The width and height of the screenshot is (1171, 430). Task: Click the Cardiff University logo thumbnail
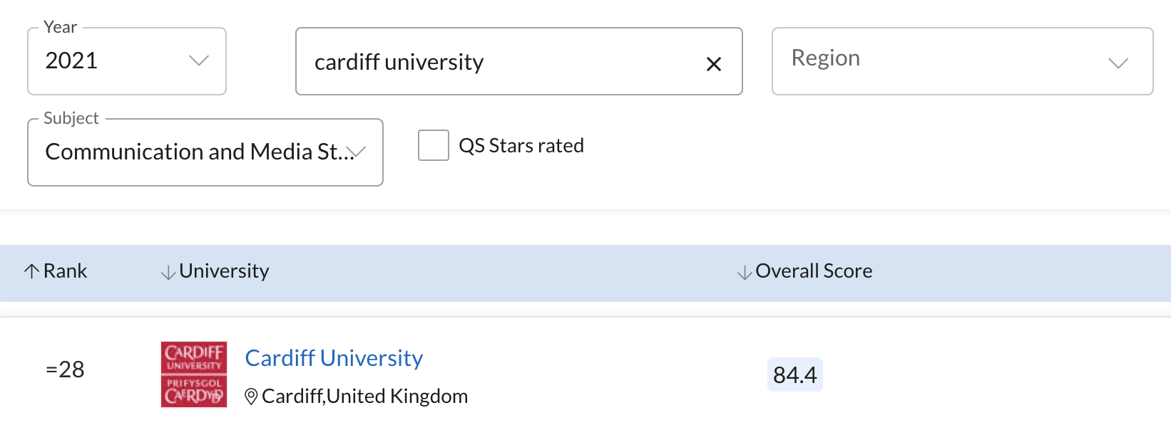click(194, 374)
